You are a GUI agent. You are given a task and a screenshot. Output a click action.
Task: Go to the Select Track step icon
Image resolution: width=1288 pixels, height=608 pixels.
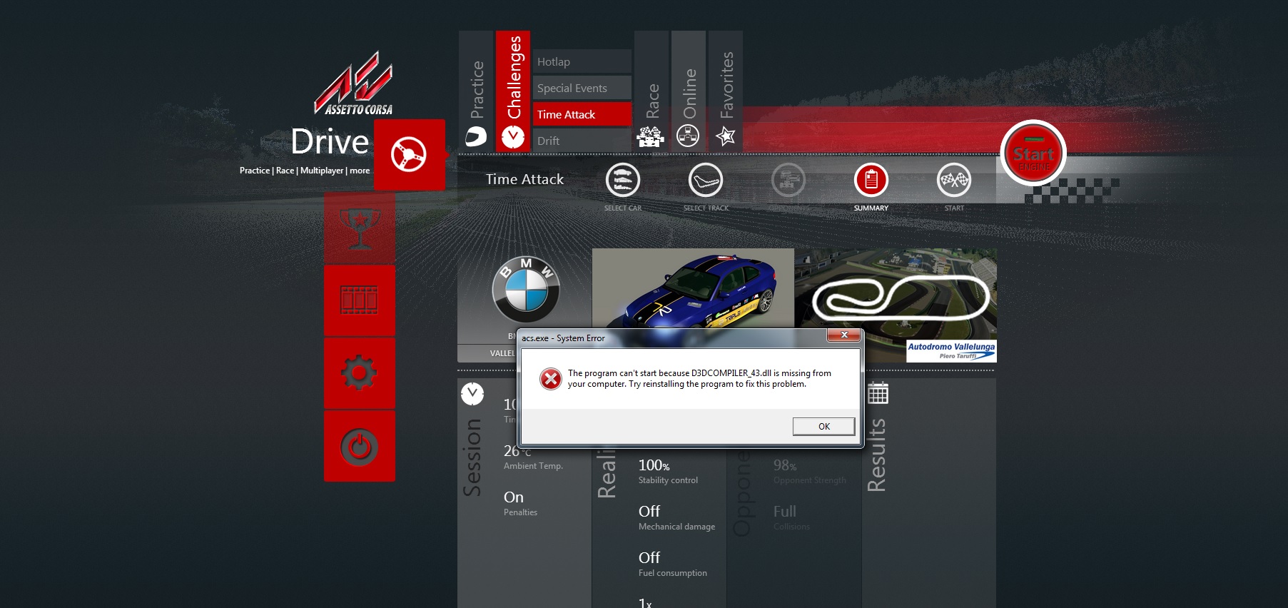click(x=706, y=181)
